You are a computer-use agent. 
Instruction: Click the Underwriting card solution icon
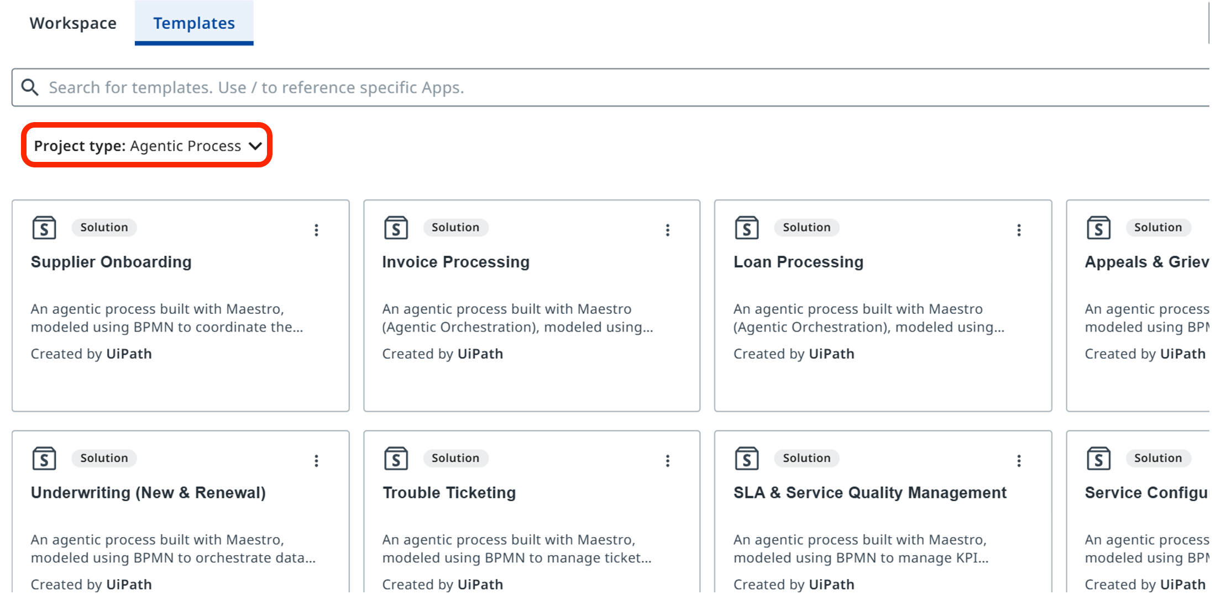click(44, 459)
